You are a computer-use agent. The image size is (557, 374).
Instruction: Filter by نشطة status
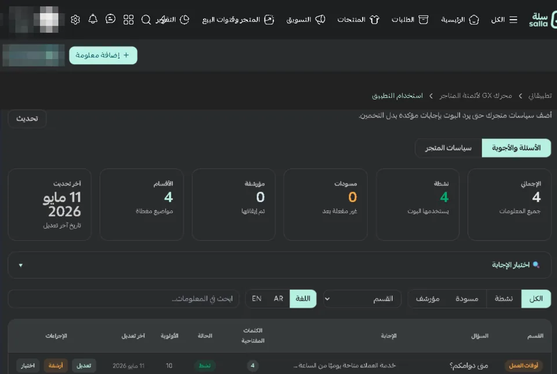pos(504,299)
